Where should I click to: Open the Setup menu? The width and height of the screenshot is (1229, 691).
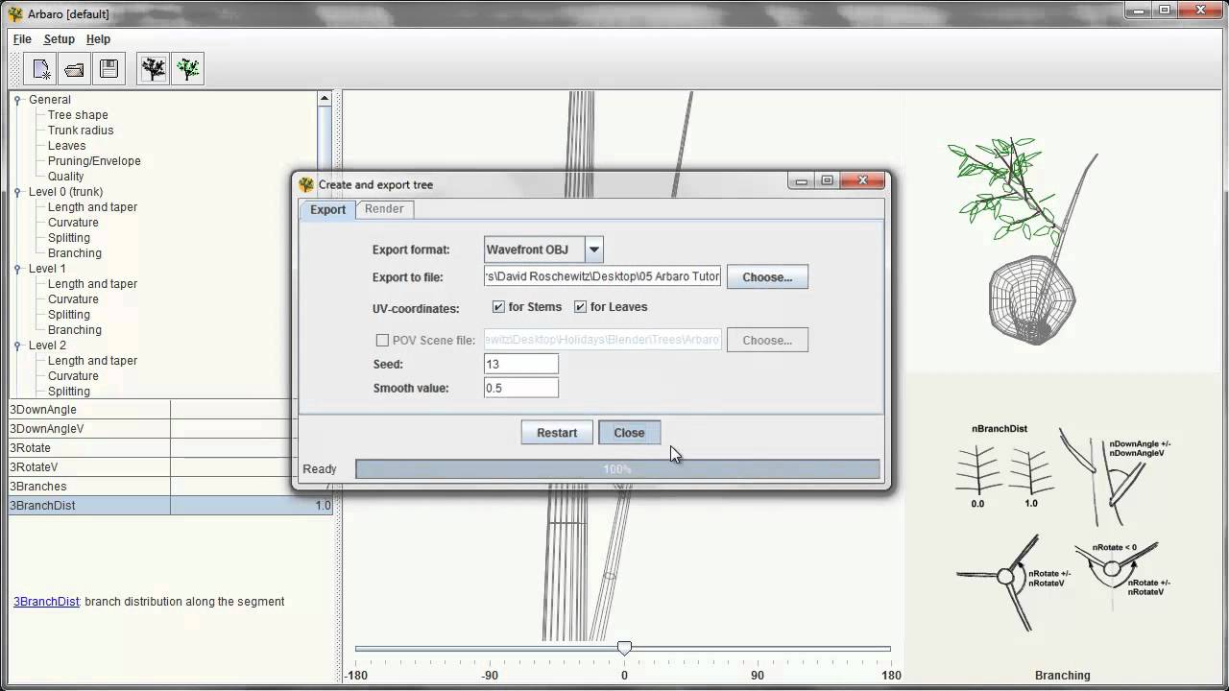point(59,39)
